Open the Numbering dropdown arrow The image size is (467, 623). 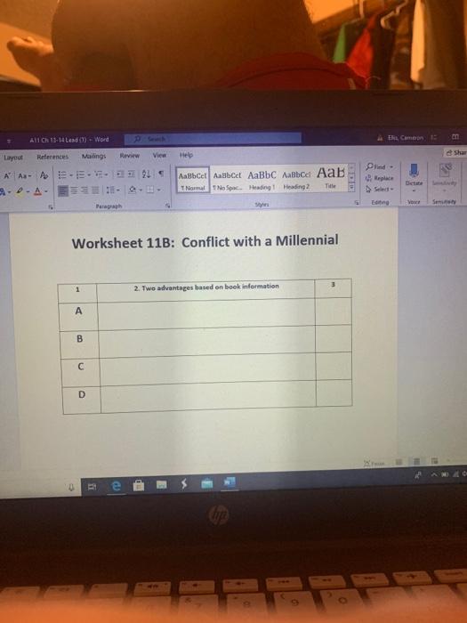click(87, 174)
